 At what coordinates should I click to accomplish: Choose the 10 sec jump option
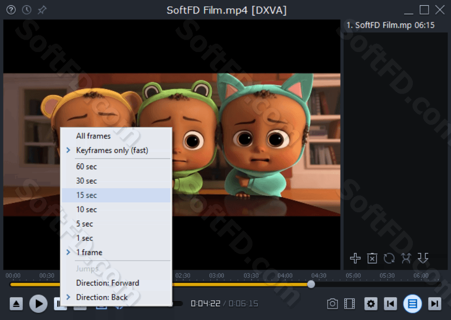(x=117, y=210)
